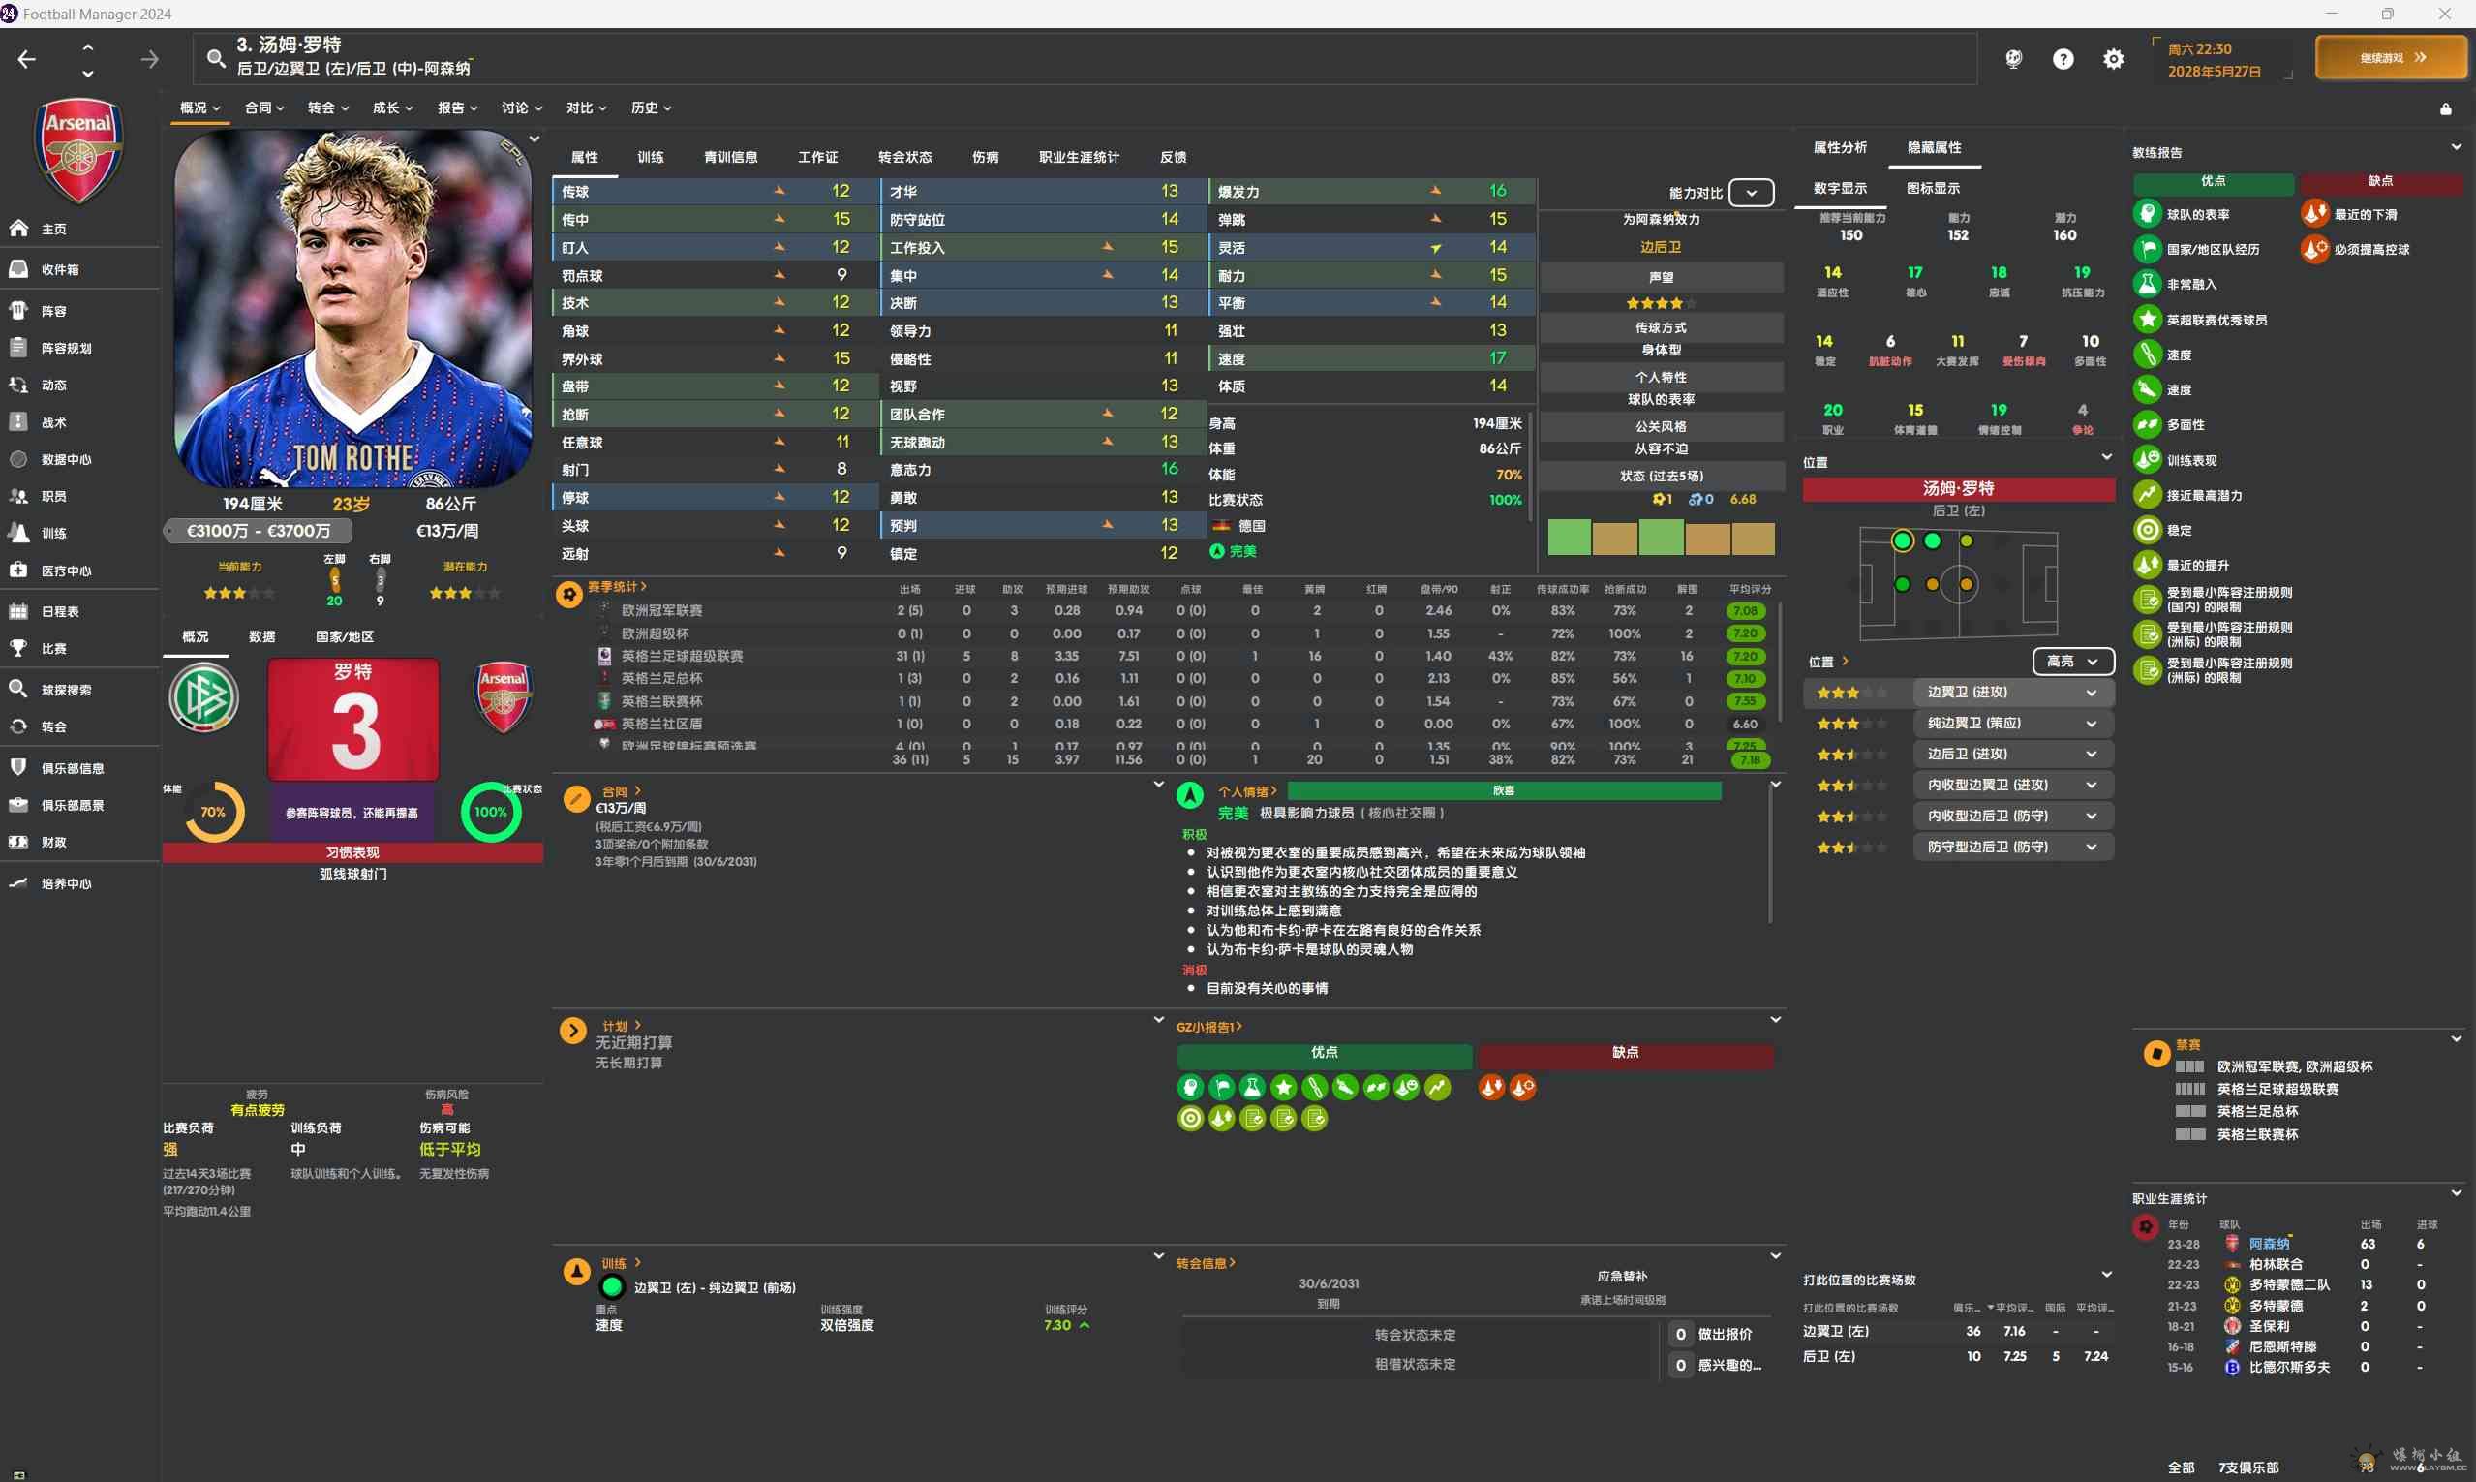Open the help question mark icon

[2063, 59]
